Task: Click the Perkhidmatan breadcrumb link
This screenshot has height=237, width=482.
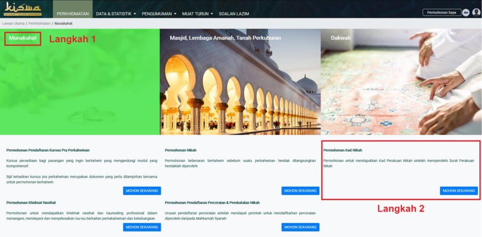Action: pos(40,23)
